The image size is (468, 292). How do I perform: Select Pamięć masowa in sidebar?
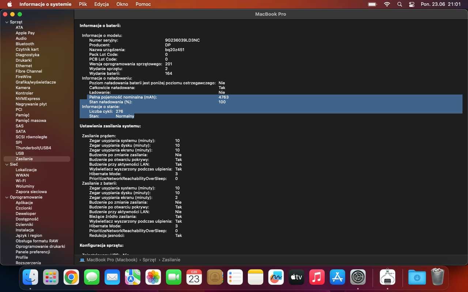(x=31, y=120)
